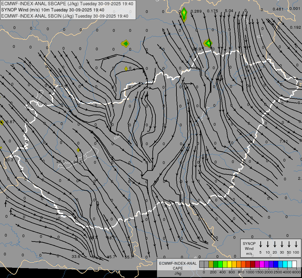Click the SBCIN title line in the header
Viewport: 302px width, 278px height.
pos(65,16)
